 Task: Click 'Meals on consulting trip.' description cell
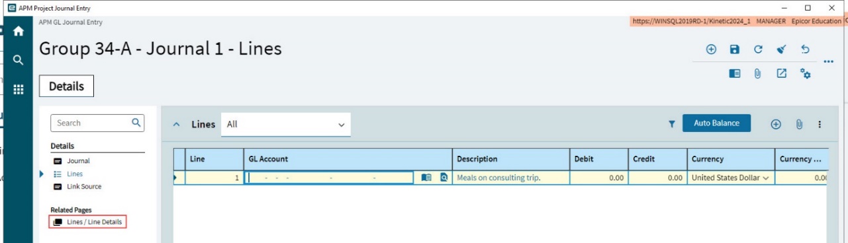(x=511, y=178)
